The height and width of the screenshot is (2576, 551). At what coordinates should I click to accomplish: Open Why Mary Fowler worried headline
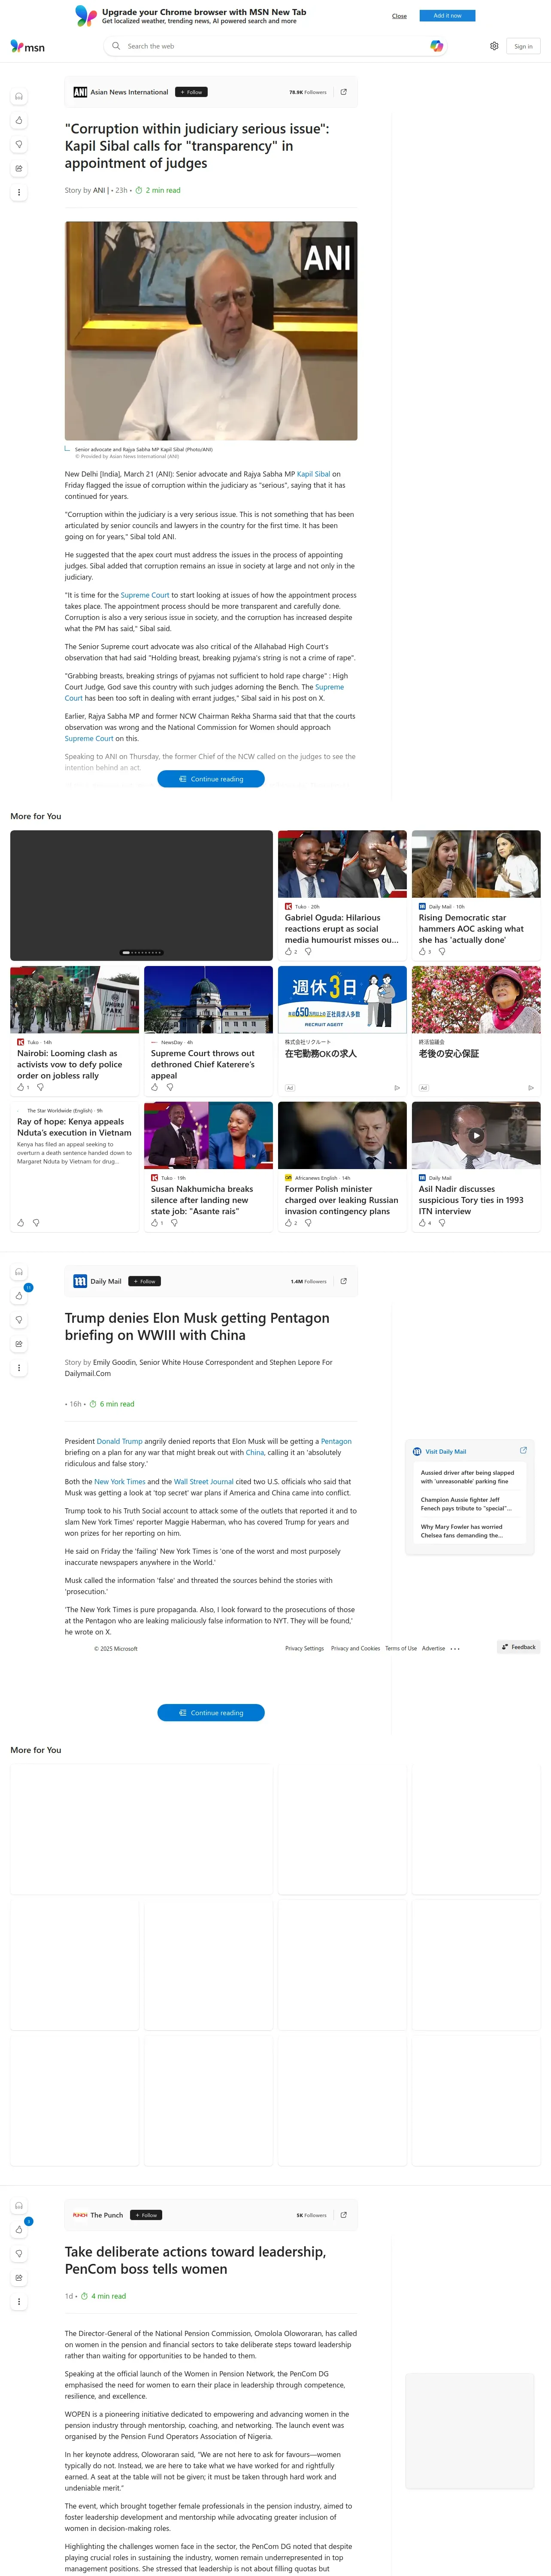(462, 1531)
